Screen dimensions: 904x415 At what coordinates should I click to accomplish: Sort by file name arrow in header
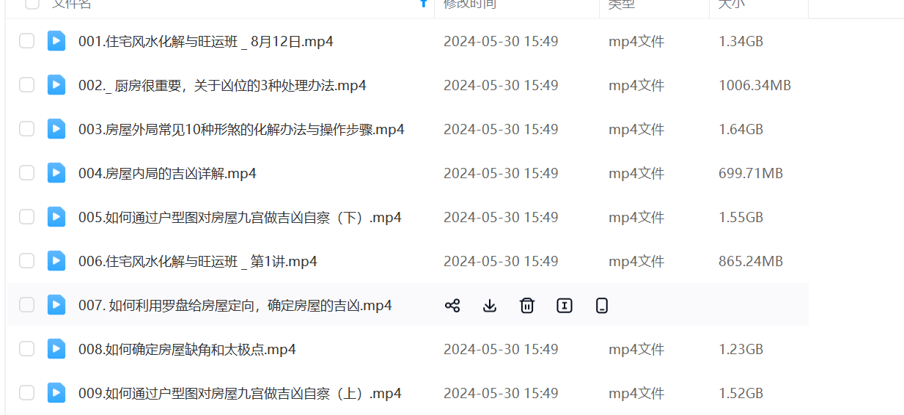(423, 4)
